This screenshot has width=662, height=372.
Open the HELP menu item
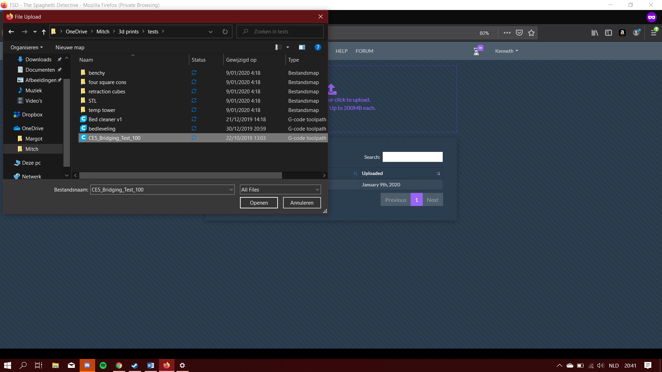click(x=341, y=51)
